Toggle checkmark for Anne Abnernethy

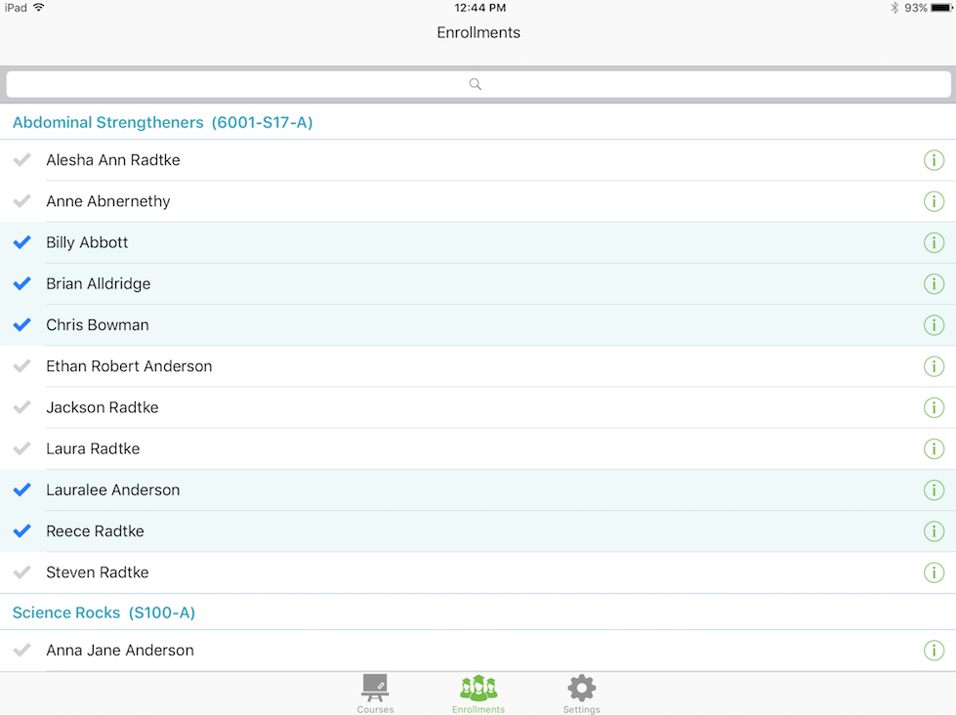21,201
